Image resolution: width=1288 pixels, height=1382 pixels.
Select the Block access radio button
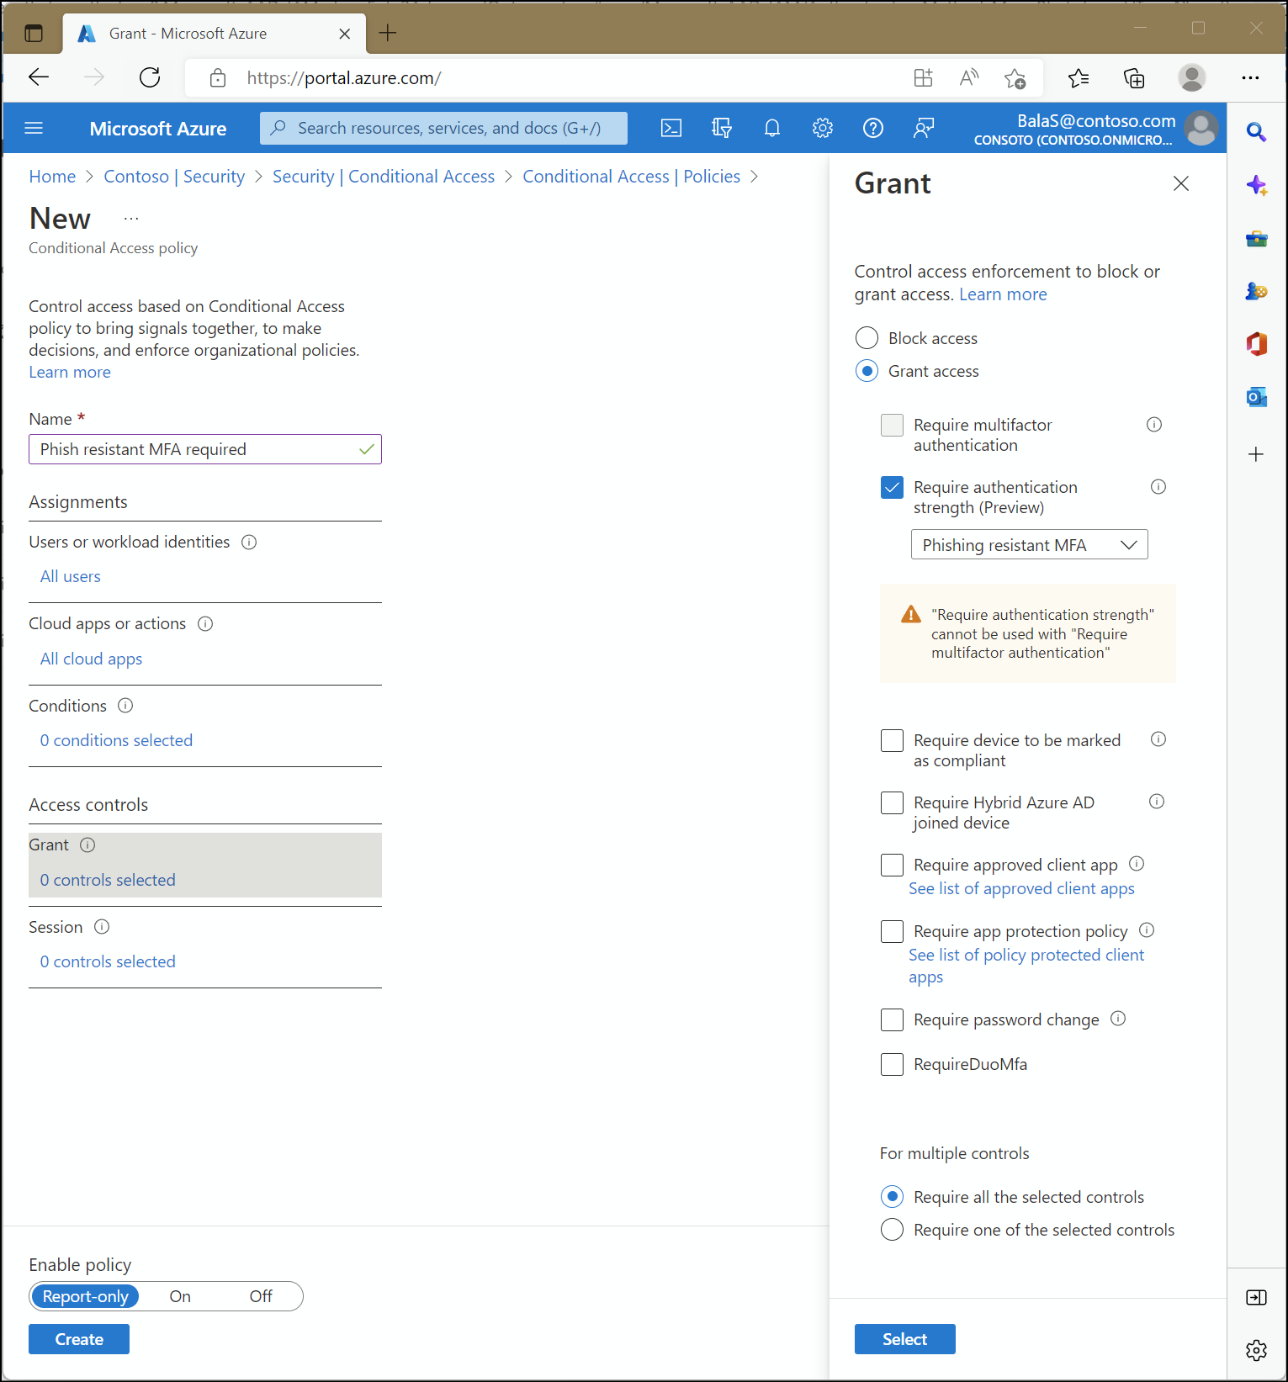coord(867,338)
